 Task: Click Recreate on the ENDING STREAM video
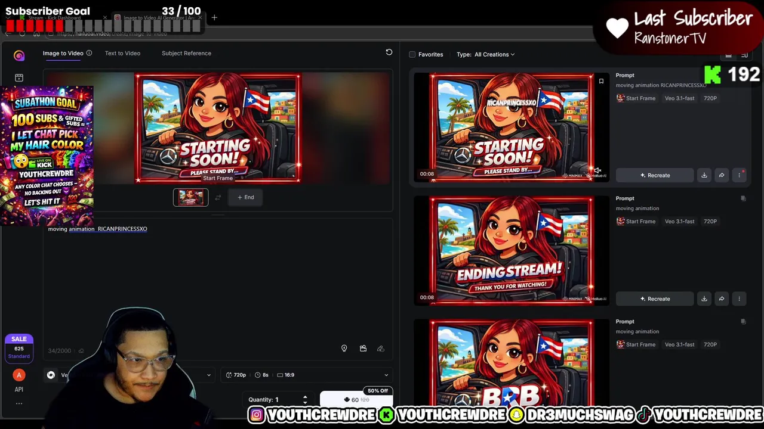[655, 299]
